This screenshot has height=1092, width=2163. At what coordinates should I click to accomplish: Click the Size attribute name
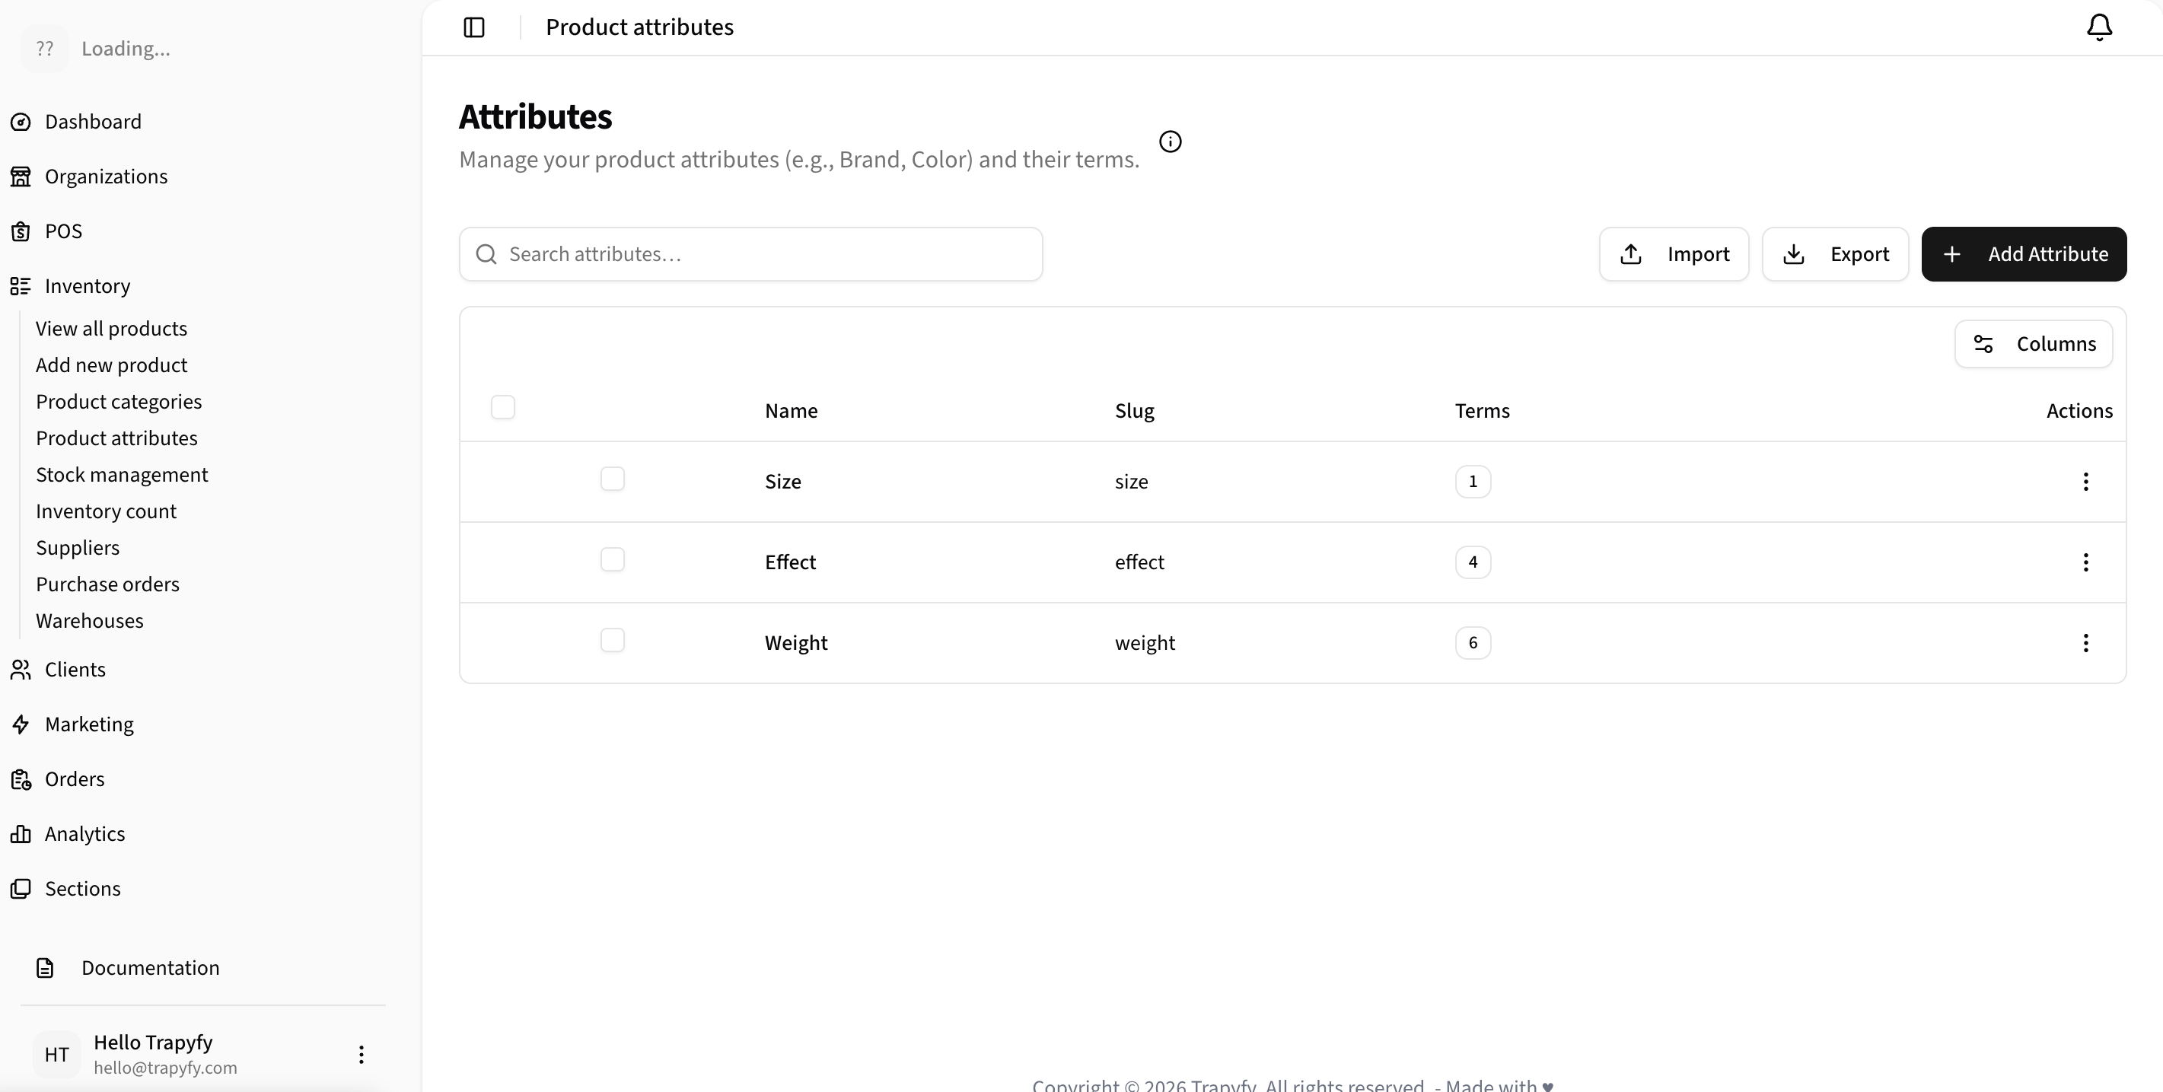(x=782, y=482)
